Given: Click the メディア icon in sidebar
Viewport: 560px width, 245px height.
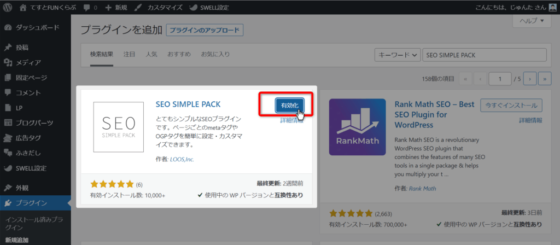Looking at the screenshot, I should pos(8,63).
